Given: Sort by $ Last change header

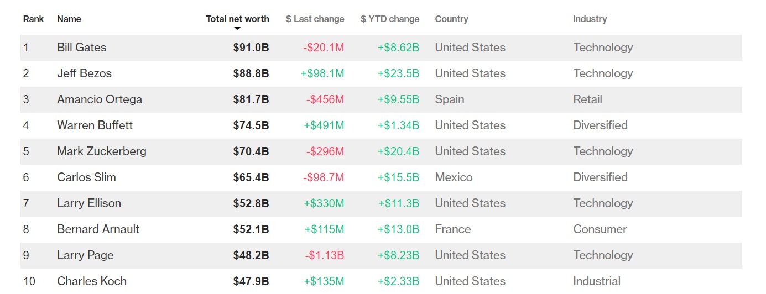Looking at the screenshot, I should click(x=315, y=19).
